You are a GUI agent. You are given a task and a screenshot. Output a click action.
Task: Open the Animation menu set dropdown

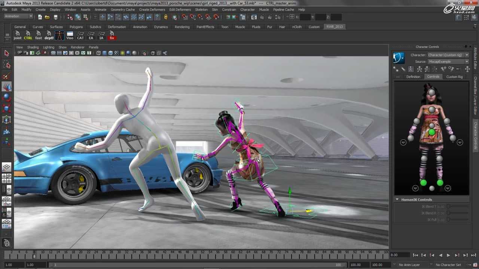pos(19,16)
